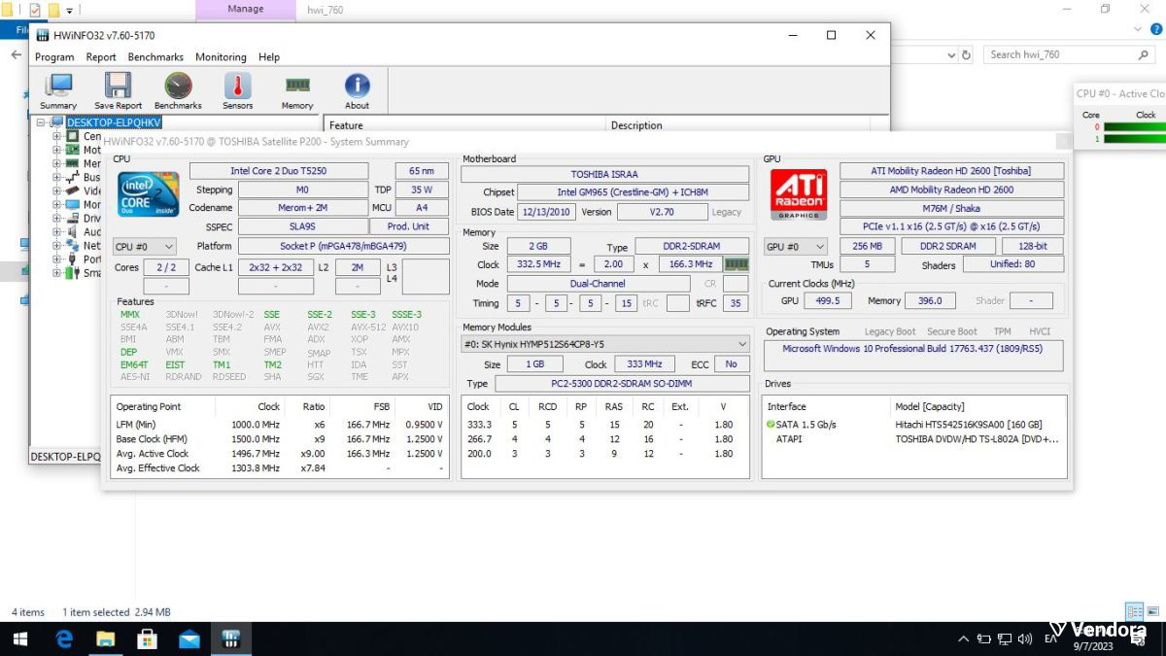Viewport: 1166px width, 656px height.
Task: Expand the Motherboard tree node
Action: (x=56, y=150)
